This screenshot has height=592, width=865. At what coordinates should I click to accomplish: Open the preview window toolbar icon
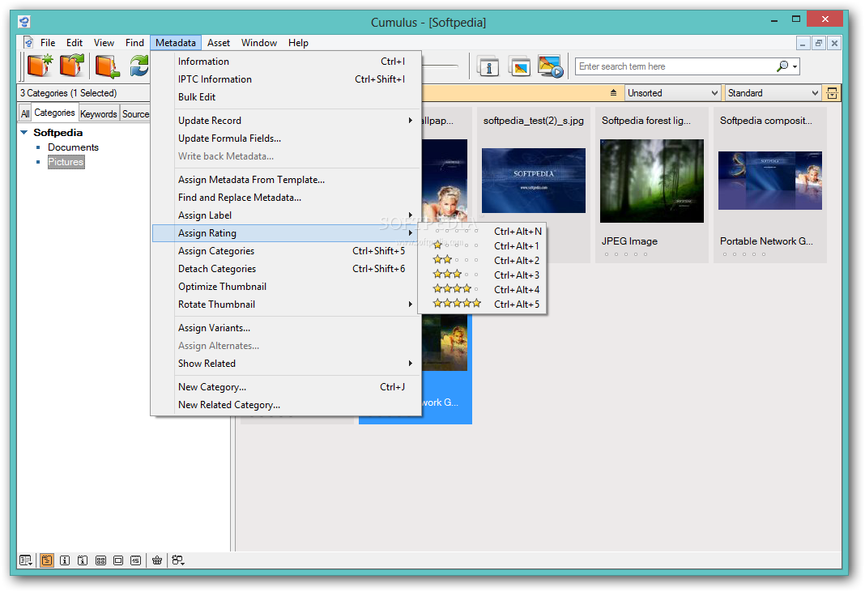(520, 66)
